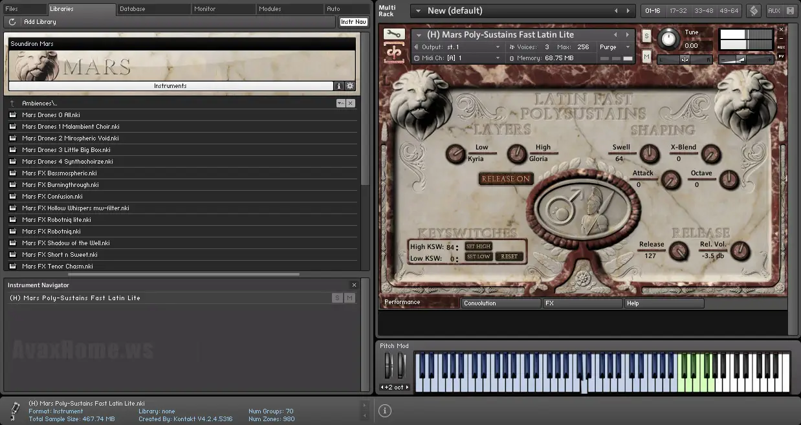Image resolution: width=801 pixels, height=425 pixels.
Task: Click the up-folder arrow beside Ambiences
Action: [x=12, y=104]
